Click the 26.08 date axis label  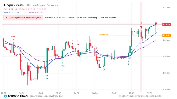tap(95, 93)
